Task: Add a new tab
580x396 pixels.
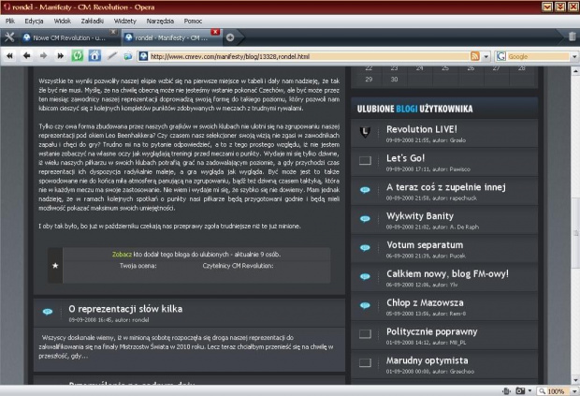Action: coord(230,37)
